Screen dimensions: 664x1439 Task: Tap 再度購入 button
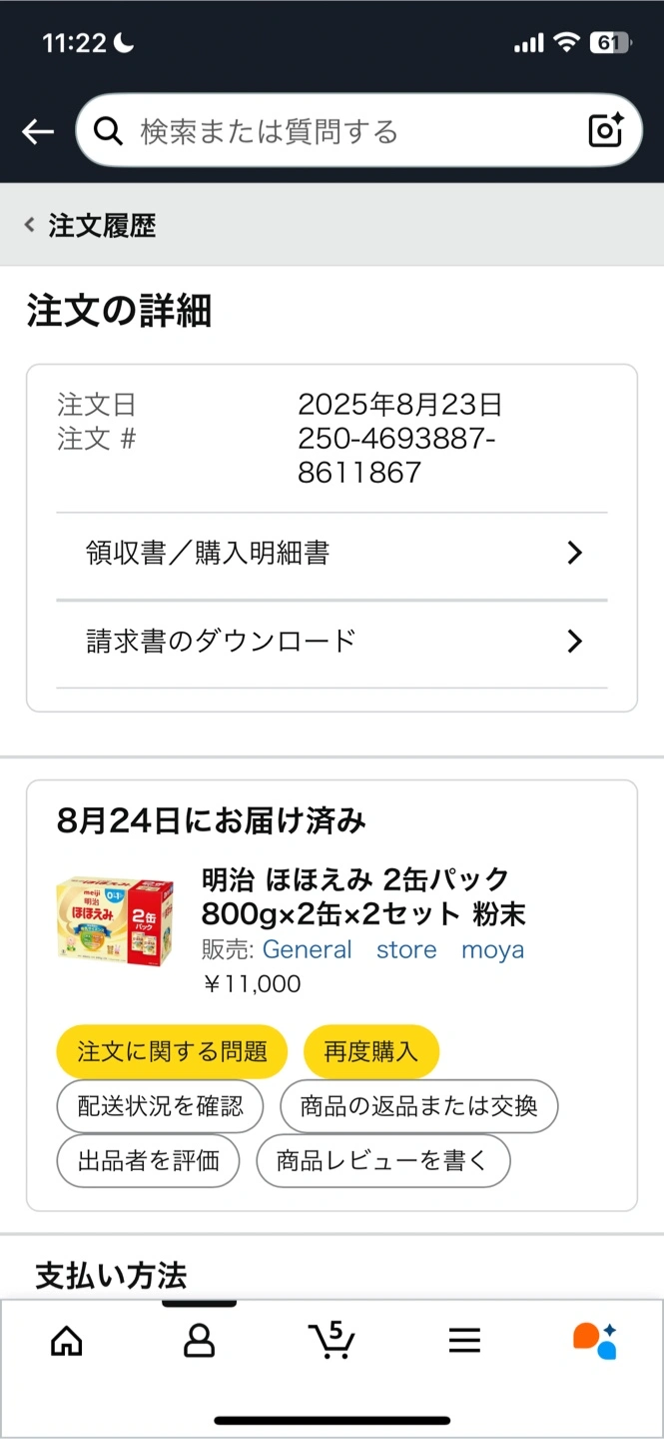370,1051
